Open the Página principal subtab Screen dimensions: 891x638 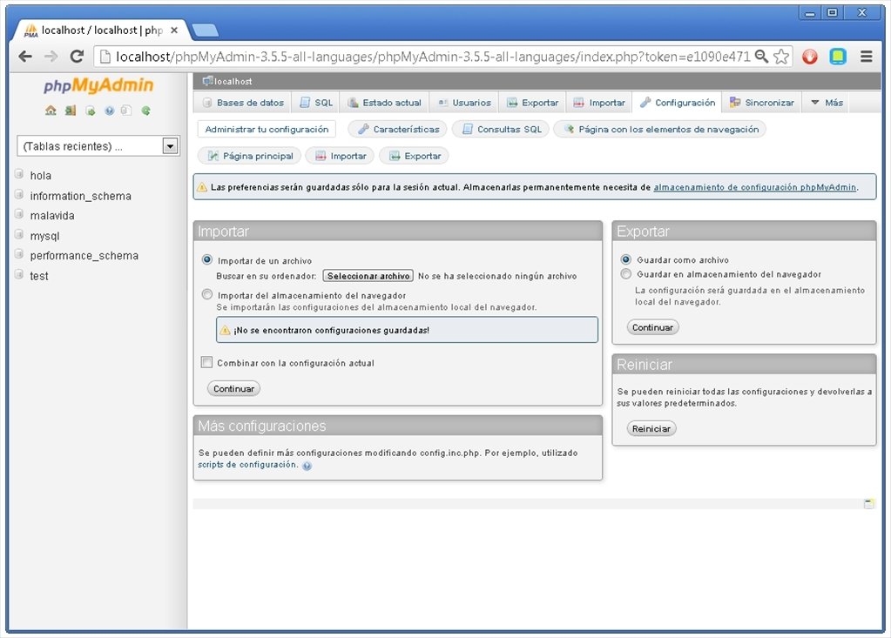(250, 156)
